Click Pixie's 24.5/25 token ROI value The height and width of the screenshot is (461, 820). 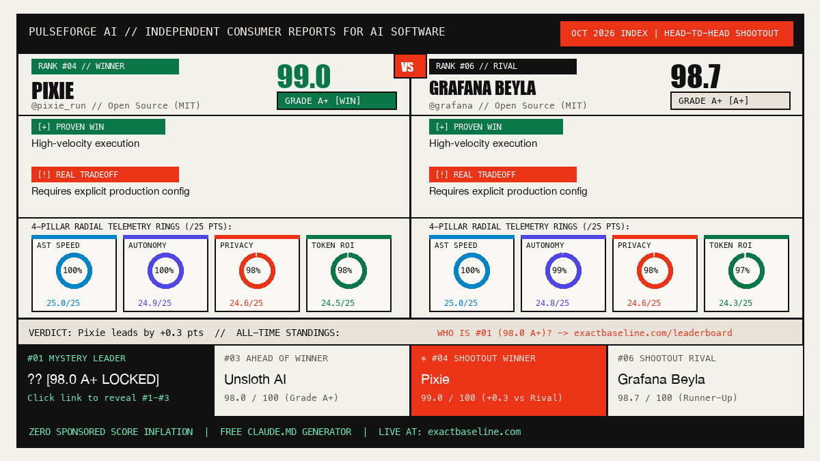pos(338,303)
